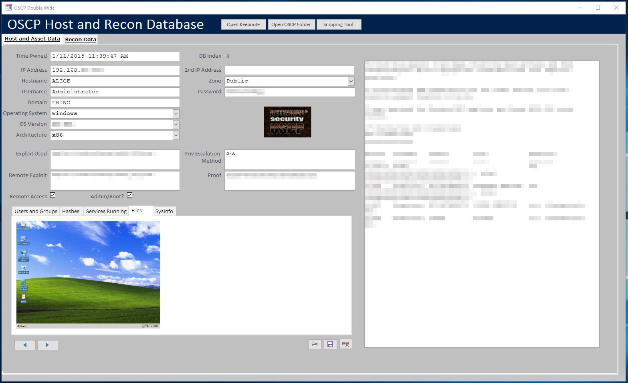Viewport: 628px width, 383px height.
Task: Toggle the Admin/Root? checkbox
Action: 129,195
